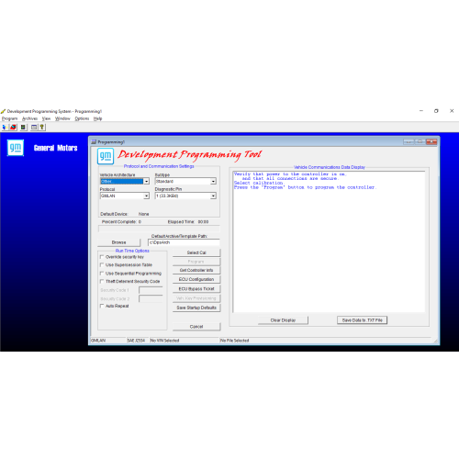Viewport: 459px width, 459px height.
Task: Click the window layout toolbar icon
Action: [x=34, y=127]
